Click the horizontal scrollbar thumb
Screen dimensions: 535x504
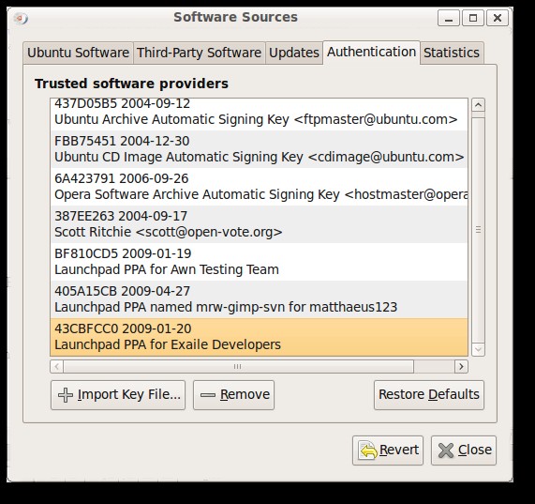pos(238,367)
